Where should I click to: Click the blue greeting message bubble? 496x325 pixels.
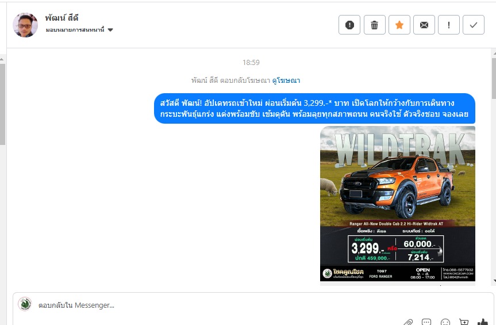(314, 108)
